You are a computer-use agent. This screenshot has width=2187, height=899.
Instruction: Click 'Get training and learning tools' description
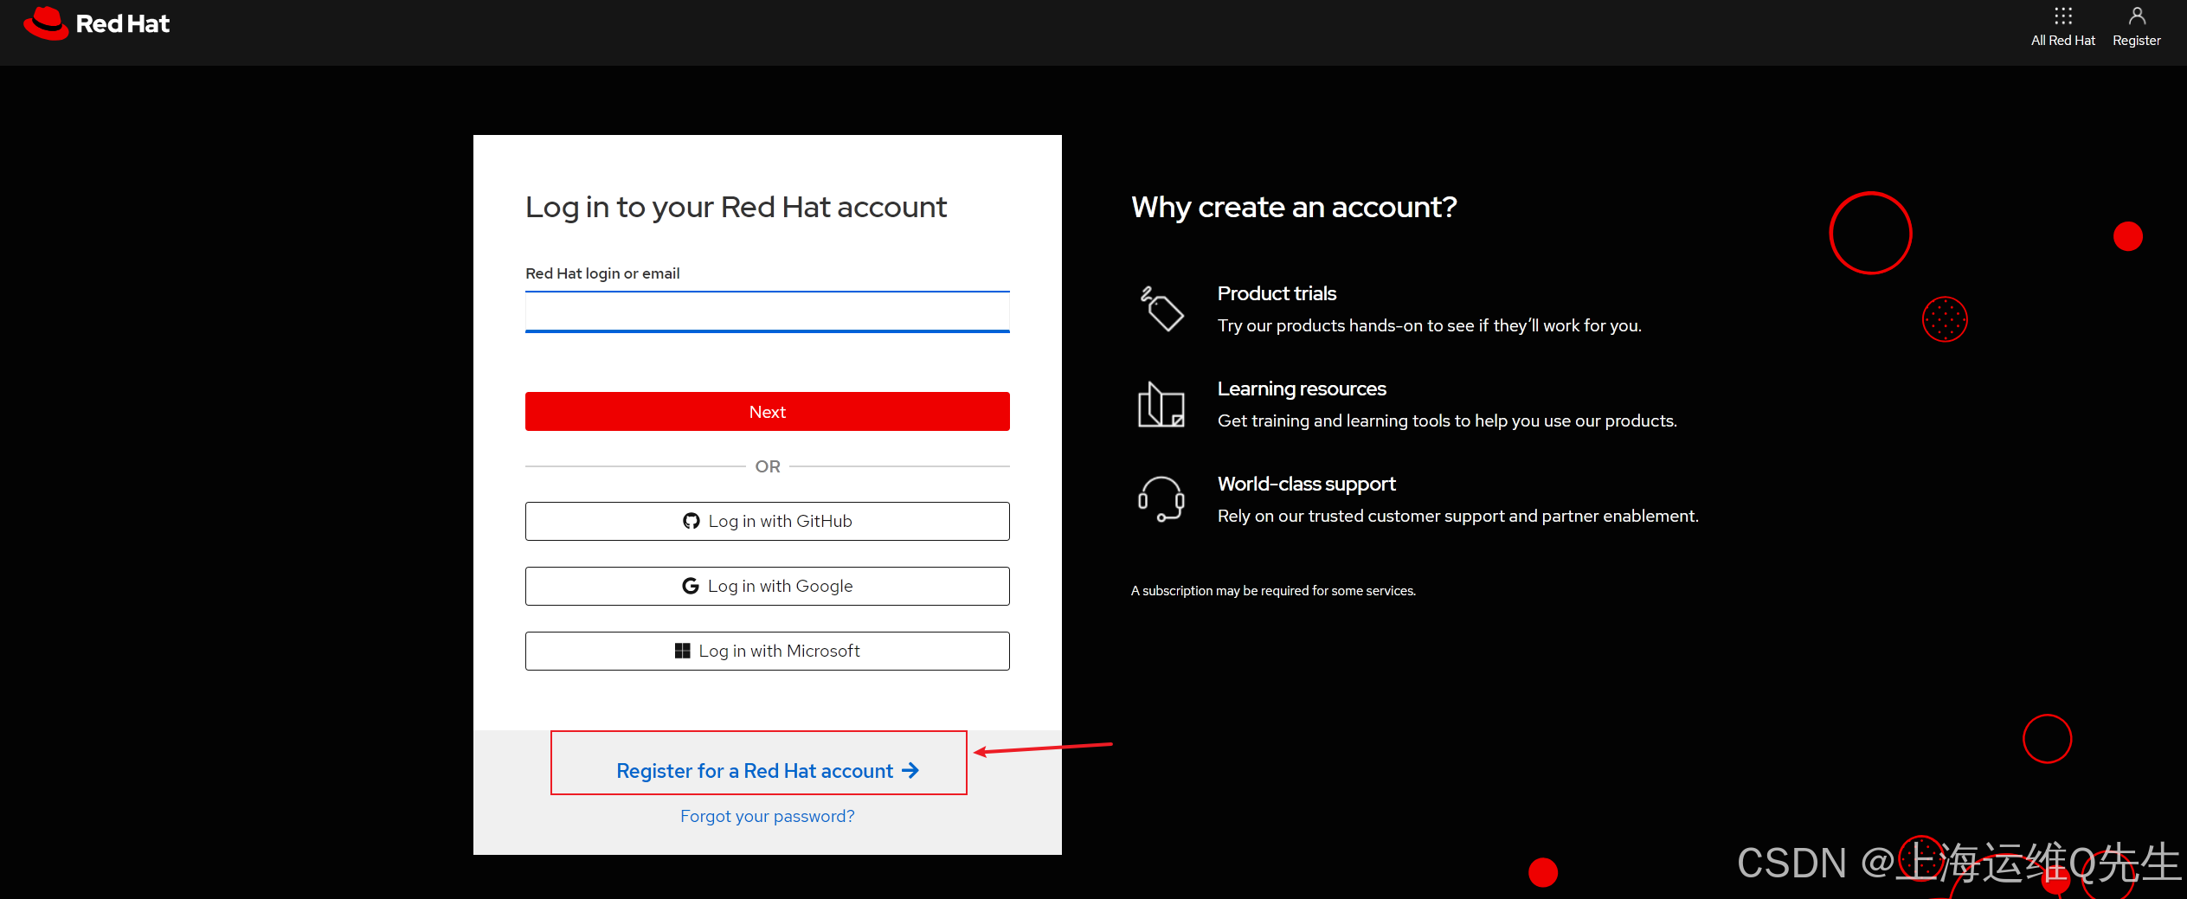(x=1447, y=421)
